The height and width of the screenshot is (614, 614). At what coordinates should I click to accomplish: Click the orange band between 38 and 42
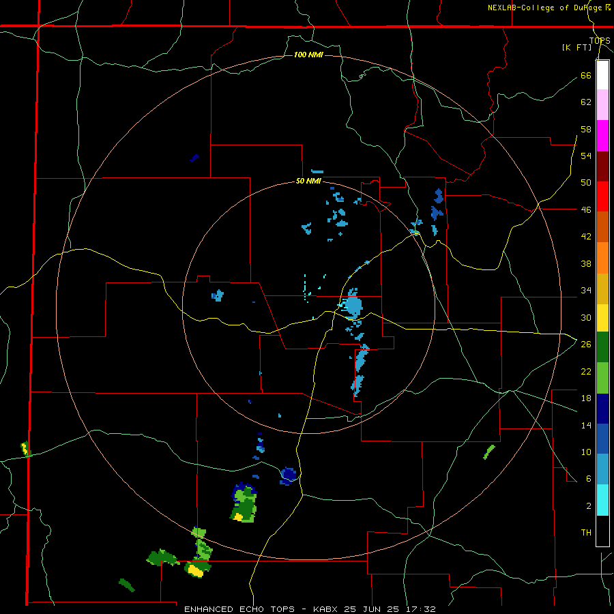[602, 258]
